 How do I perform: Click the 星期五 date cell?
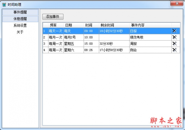coord(74,44)
